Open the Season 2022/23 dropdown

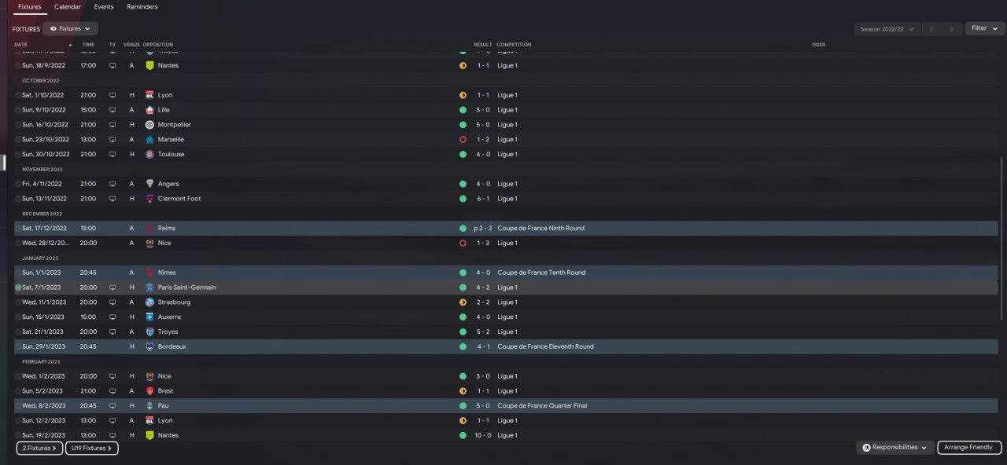[887, 29]
